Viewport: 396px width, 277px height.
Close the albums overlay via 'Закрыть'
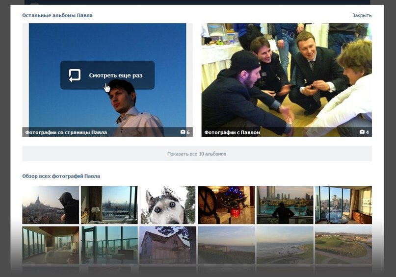pos(362,15)
